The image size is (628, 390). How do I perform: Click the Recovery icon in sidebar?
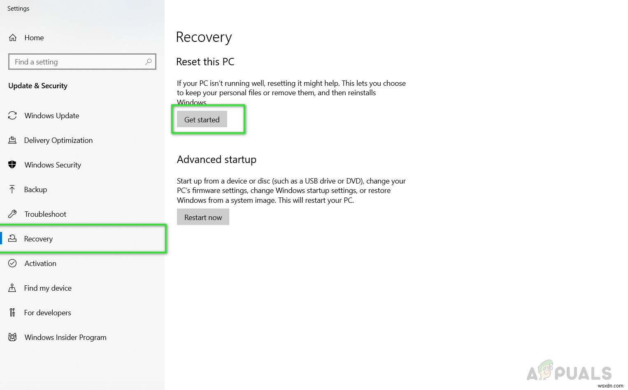(12, 239)
